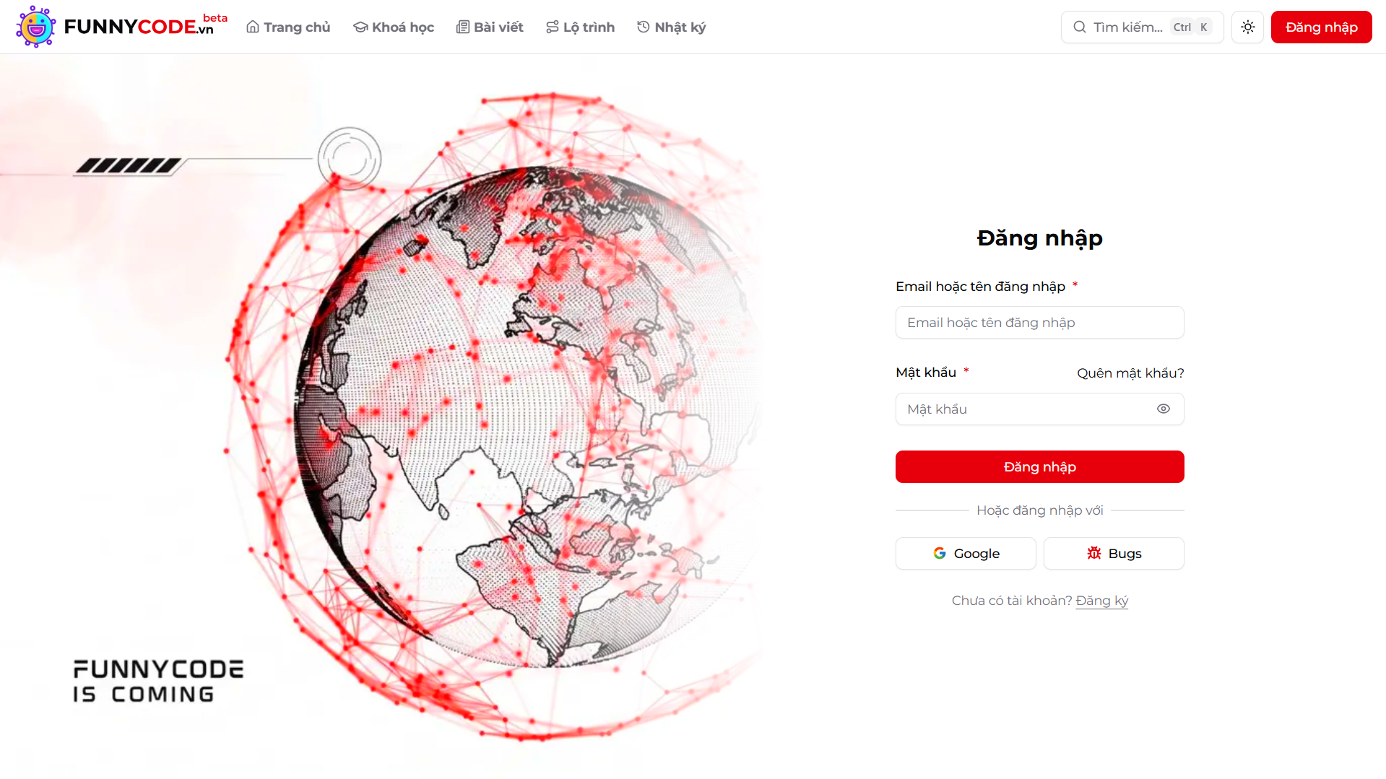Click the Quên mật khẩu? link
Viewport: 1386px width, 779px height.
pyautogui.click(x=1130, y=373)
